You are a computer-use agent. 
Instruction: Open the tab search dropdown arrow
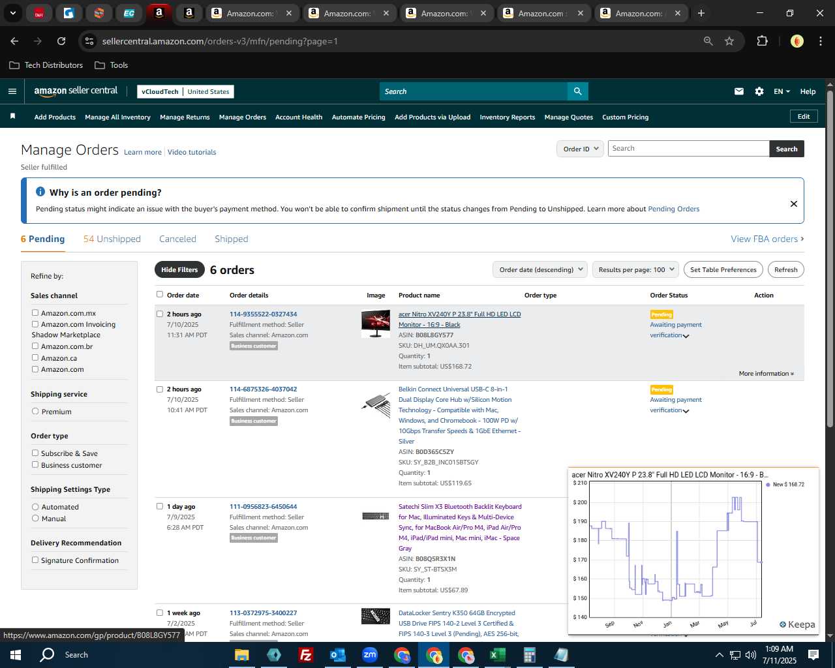point(12,13)
